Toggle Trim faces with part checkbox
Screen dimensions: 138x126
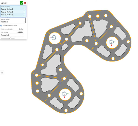pyautogui.click(x=1, y=26)
